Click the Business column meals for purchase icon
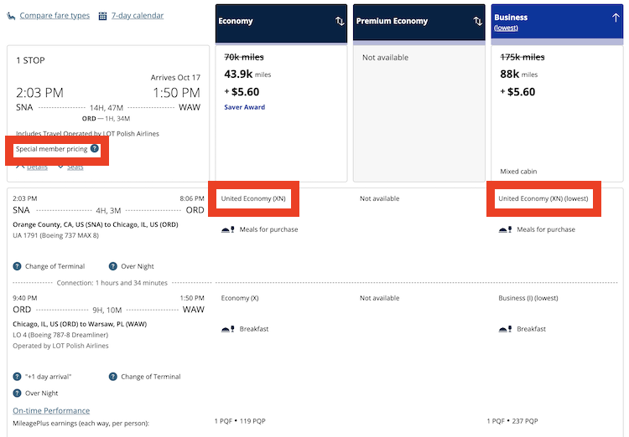The width and height of the screenshot is (629, 437). tap(505, 229)
